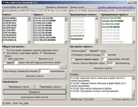Select the 'Проверить все' mode
138x107 pixels.
click(x=36, y=59)
